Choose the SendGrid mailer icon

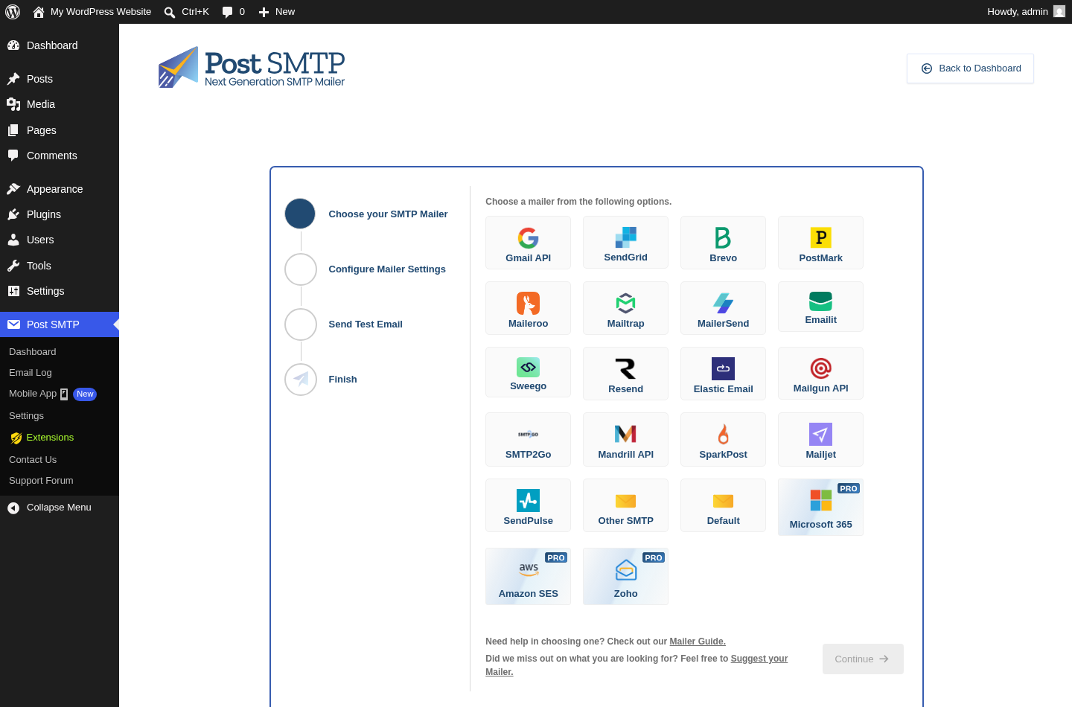click(x=625, y=237)
